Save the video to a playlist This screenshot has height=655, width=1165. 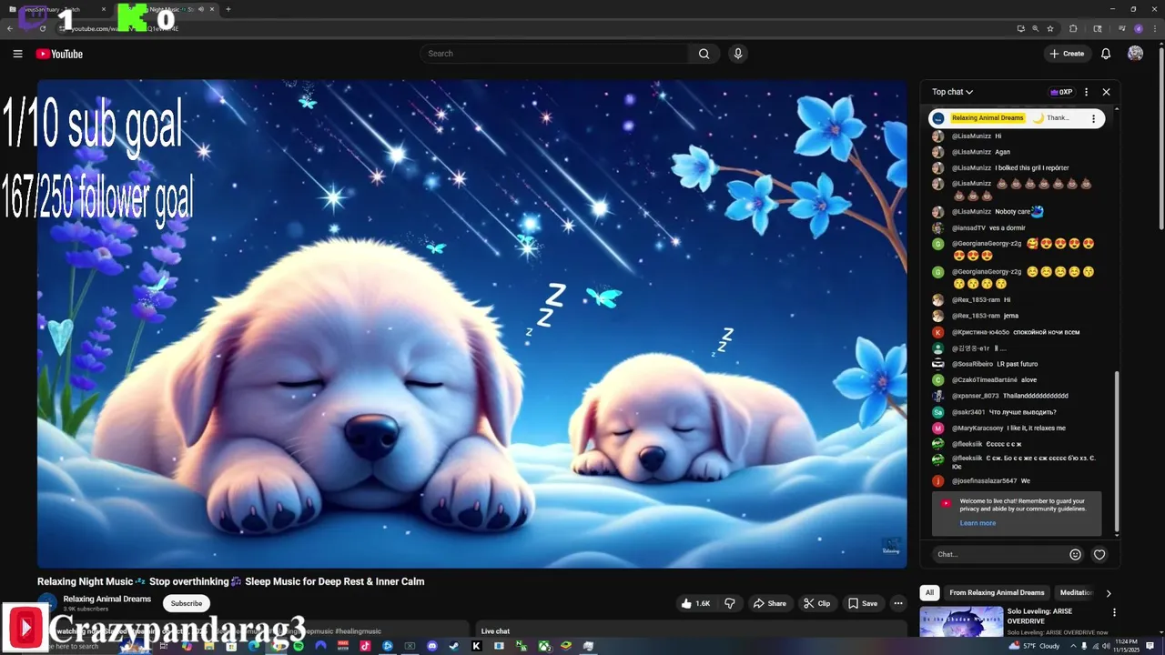click(863, 603)
